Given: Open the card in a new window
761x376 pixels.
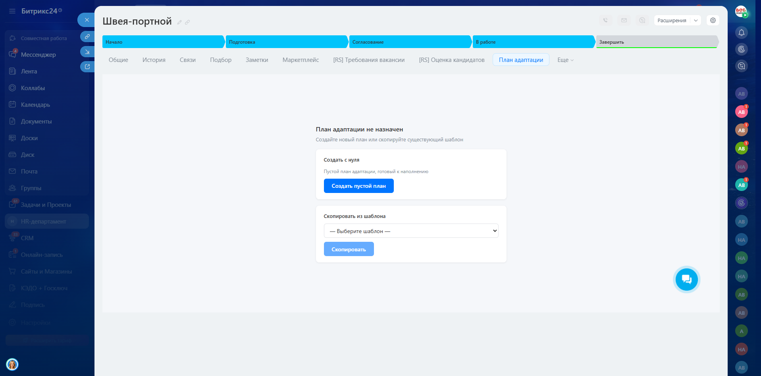Looking at the screenshot, I should pyautogui.click(x=87, y=67).
